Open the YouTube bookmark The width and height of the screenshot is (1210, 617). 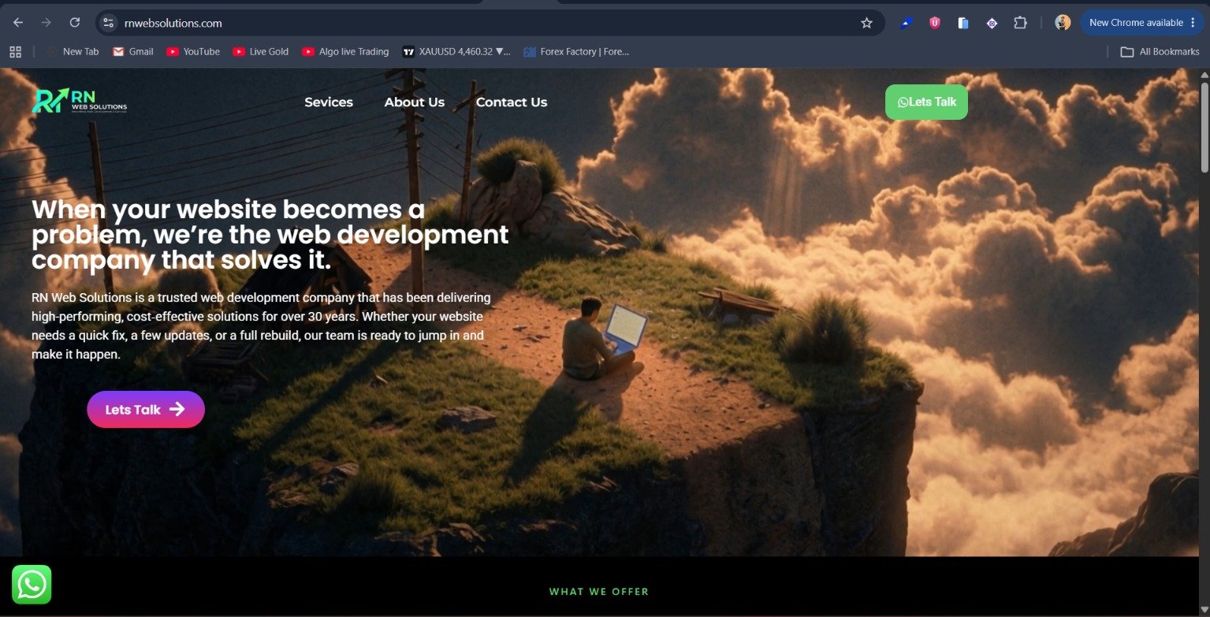(193, 51)
